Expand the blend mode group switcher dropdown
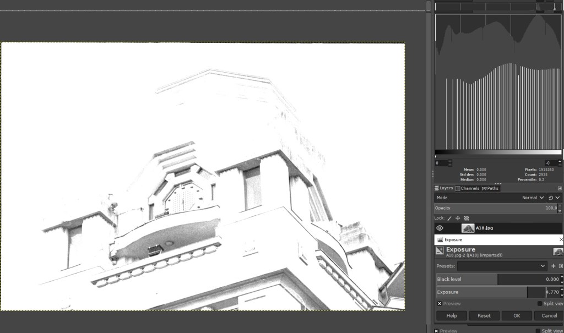The image size is (564, 333). pyautogui.click(x=554, y=198)
